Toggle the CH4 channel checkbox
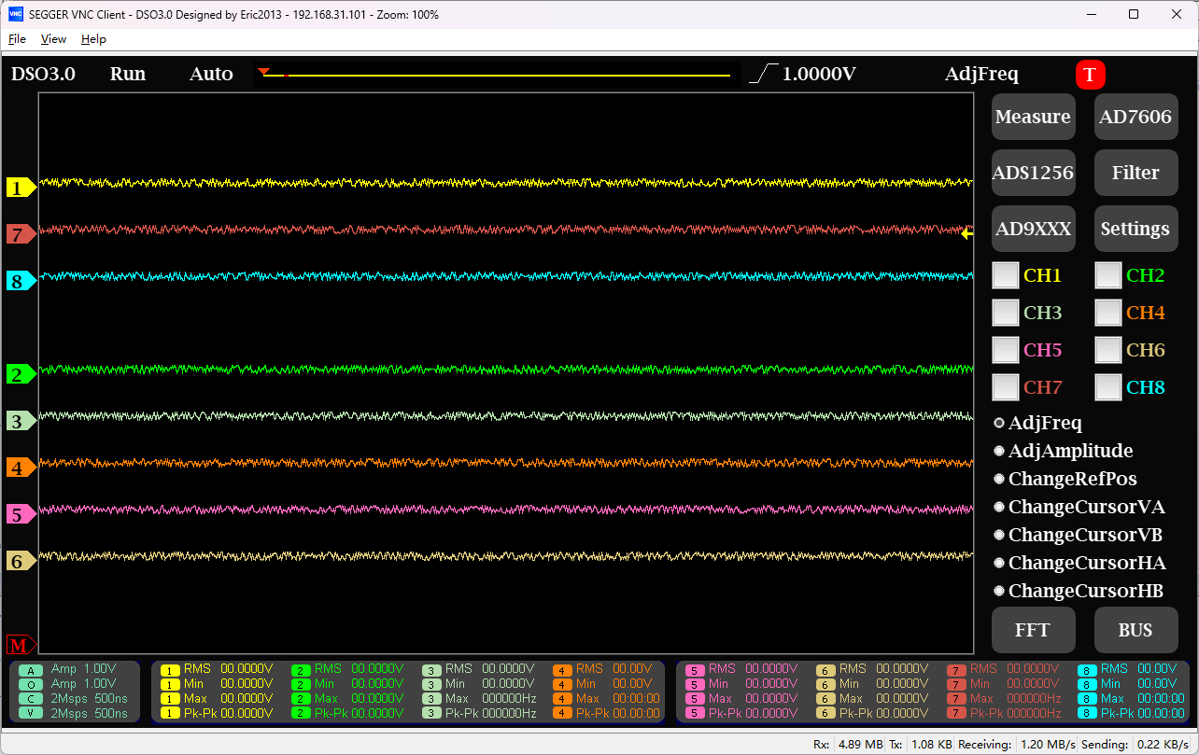1199x755 pixels. [1107, 313]
